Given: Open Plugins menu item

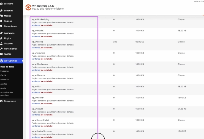Looking at the screenshot, I should pyautogui.click(x=7, y=38).
